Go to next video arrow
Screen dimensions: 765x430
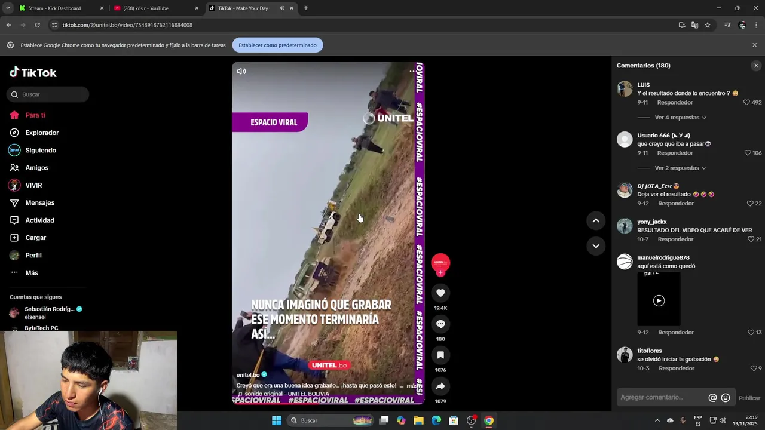pyautogui.click(x=596, y=245)
